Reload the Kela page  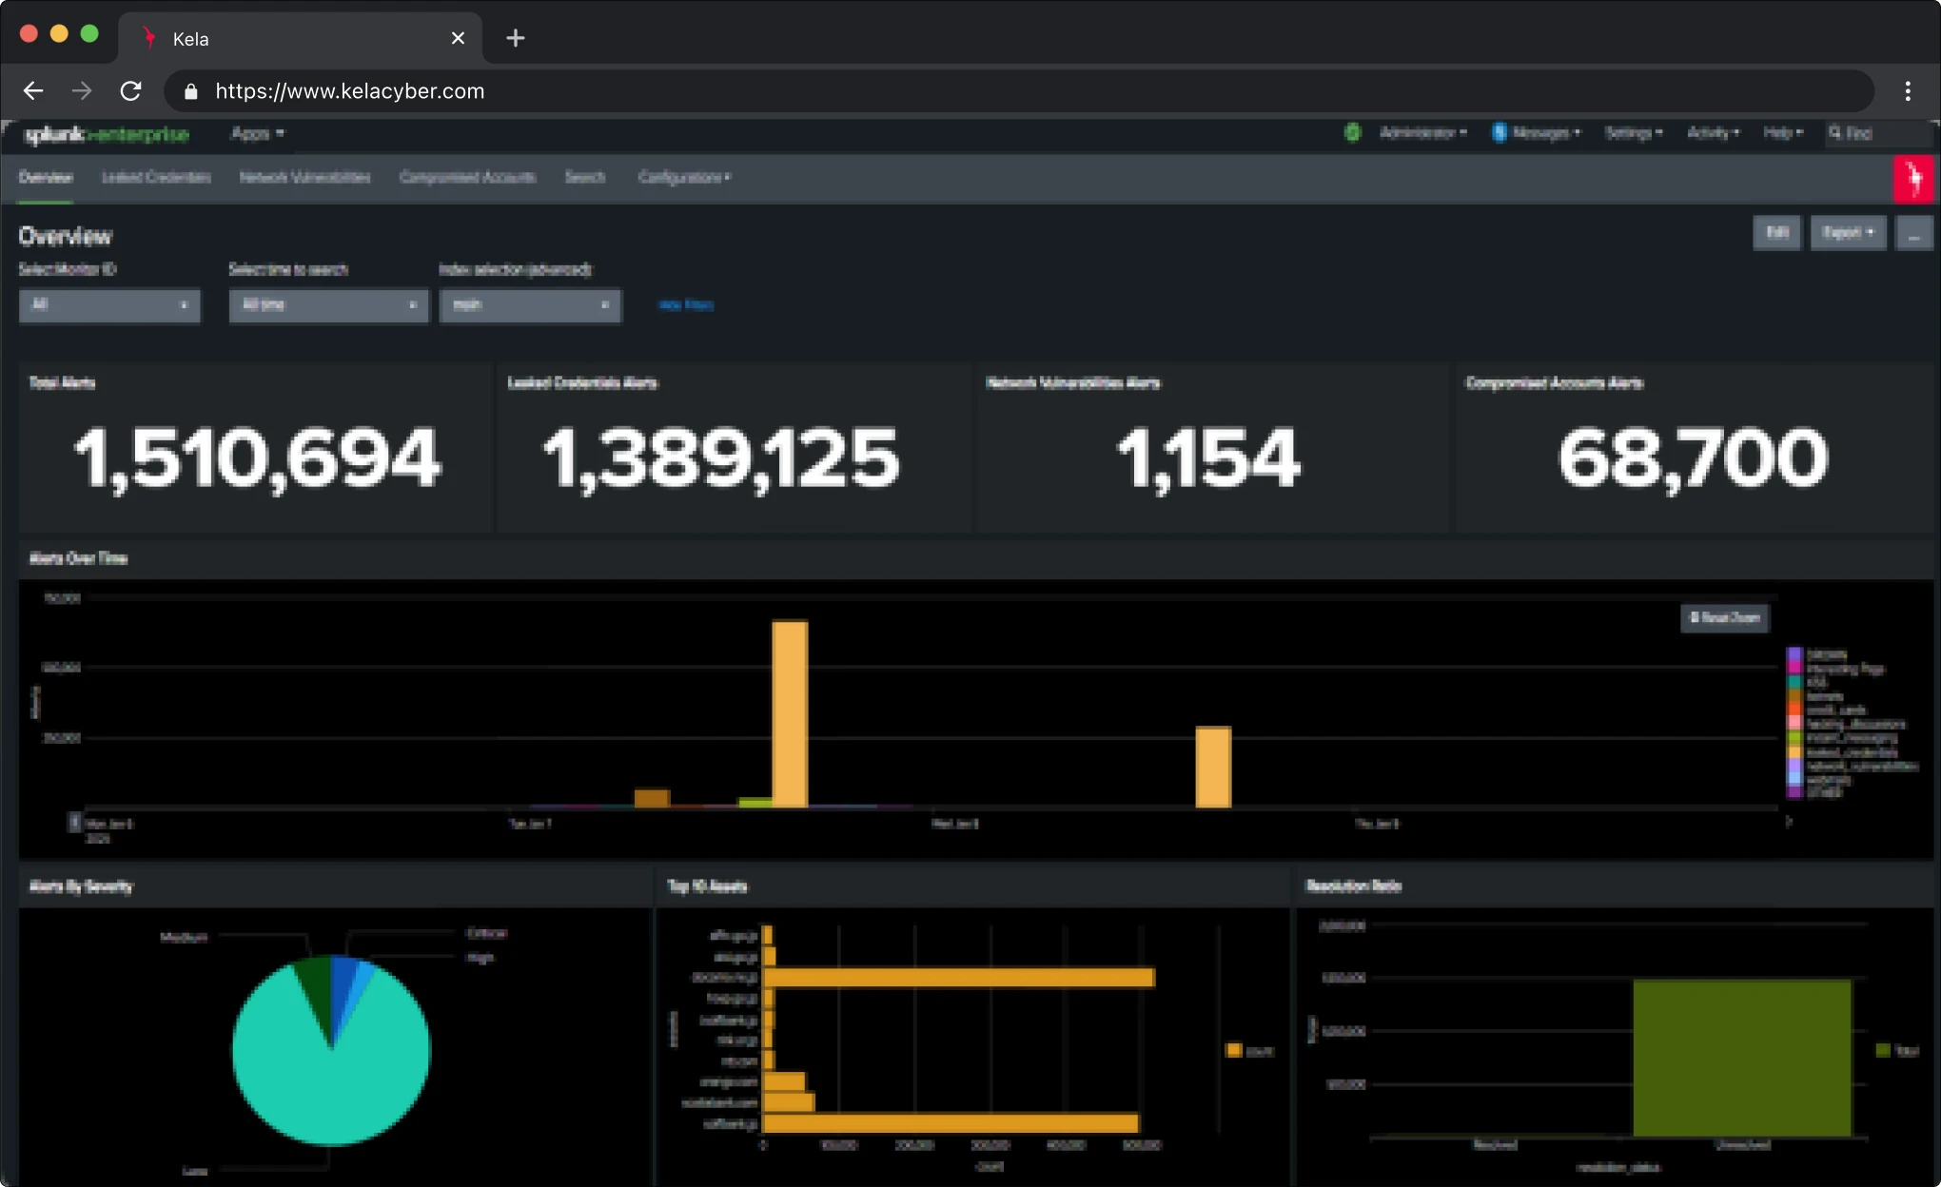click(131, 91)
